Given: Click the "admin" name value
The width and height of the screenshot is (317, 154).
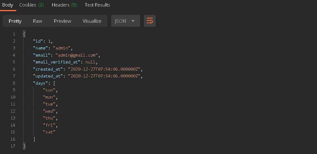Looking at the screenshot, I should tap(61, 48).
